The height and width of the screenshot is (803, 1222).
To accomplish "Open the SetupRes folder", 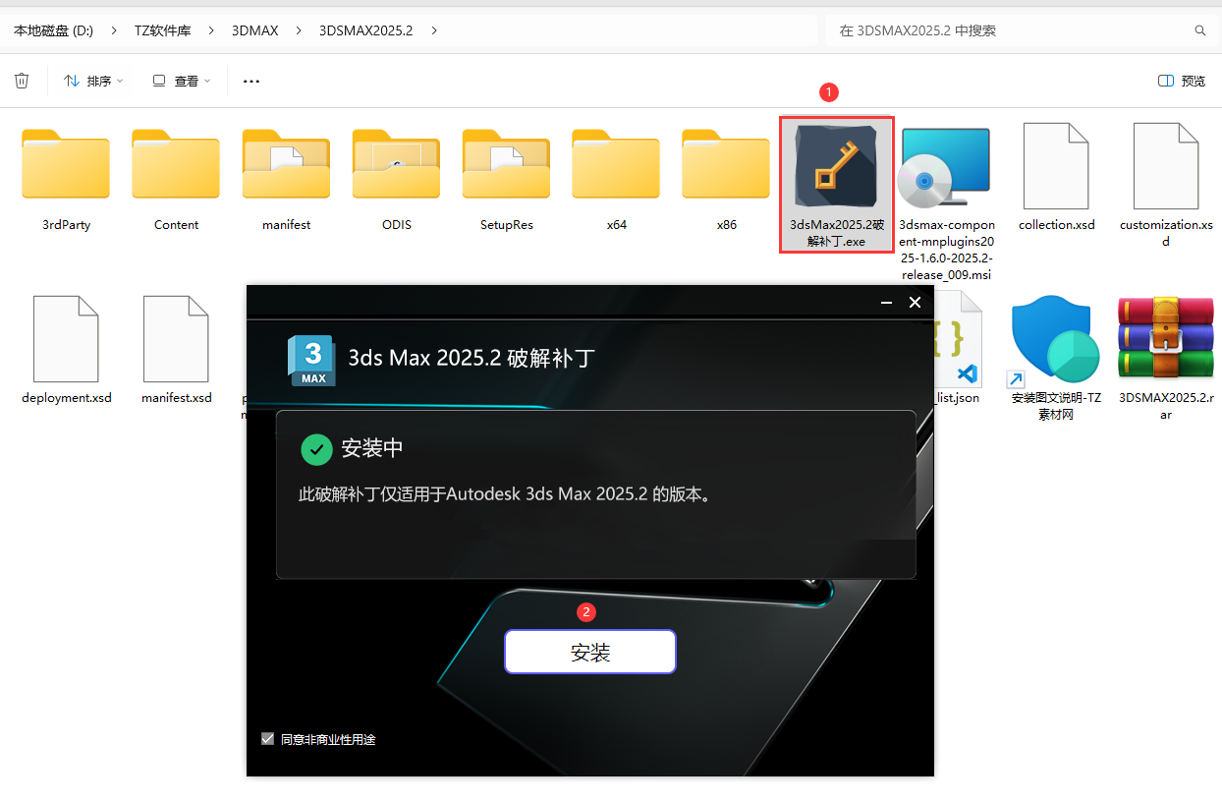I will [506, 163].
